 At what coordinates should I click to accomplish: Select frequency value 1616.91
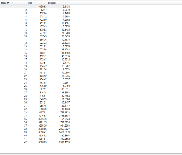point(43,96)
